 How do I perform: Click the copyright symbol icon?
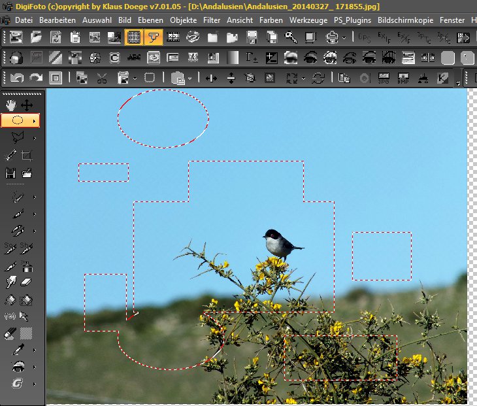114,58
